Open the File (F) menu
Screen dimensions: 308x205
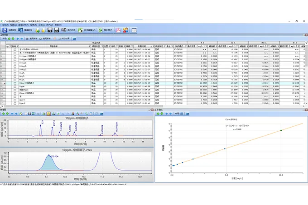click(5, 25)
